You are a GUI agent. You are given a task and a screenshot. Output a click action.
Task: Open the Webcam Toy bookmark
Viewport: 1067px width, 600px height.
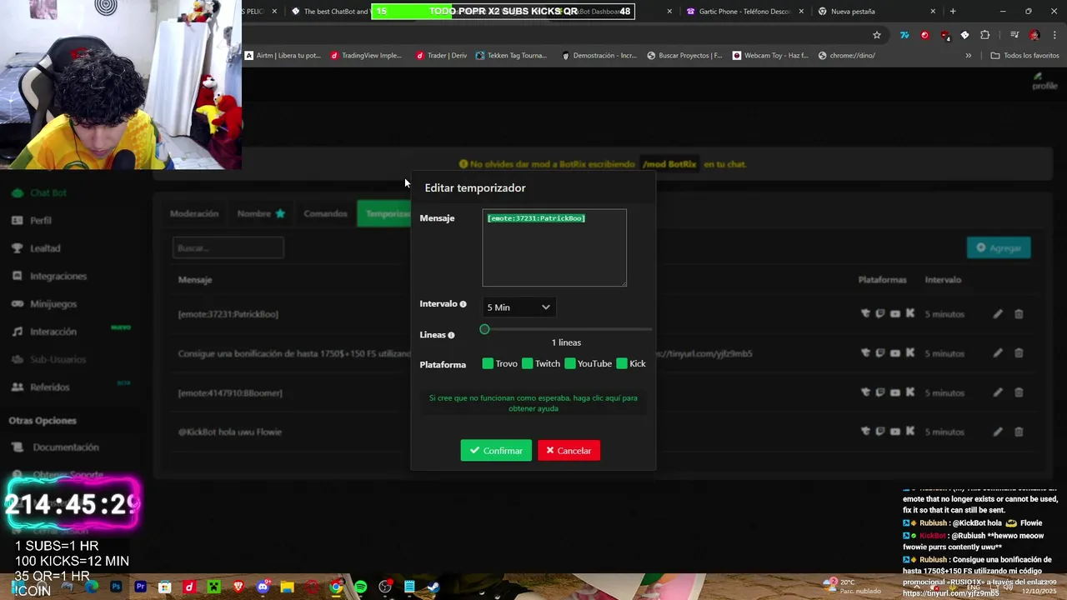[770, 56]
